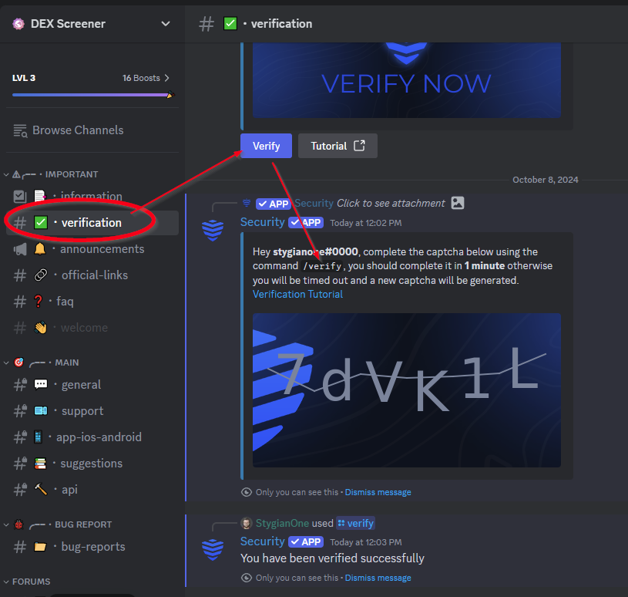Open the Verification Tutorial link
The height and width of the screenshot is (597, 628).
click(x=297, y=295)
